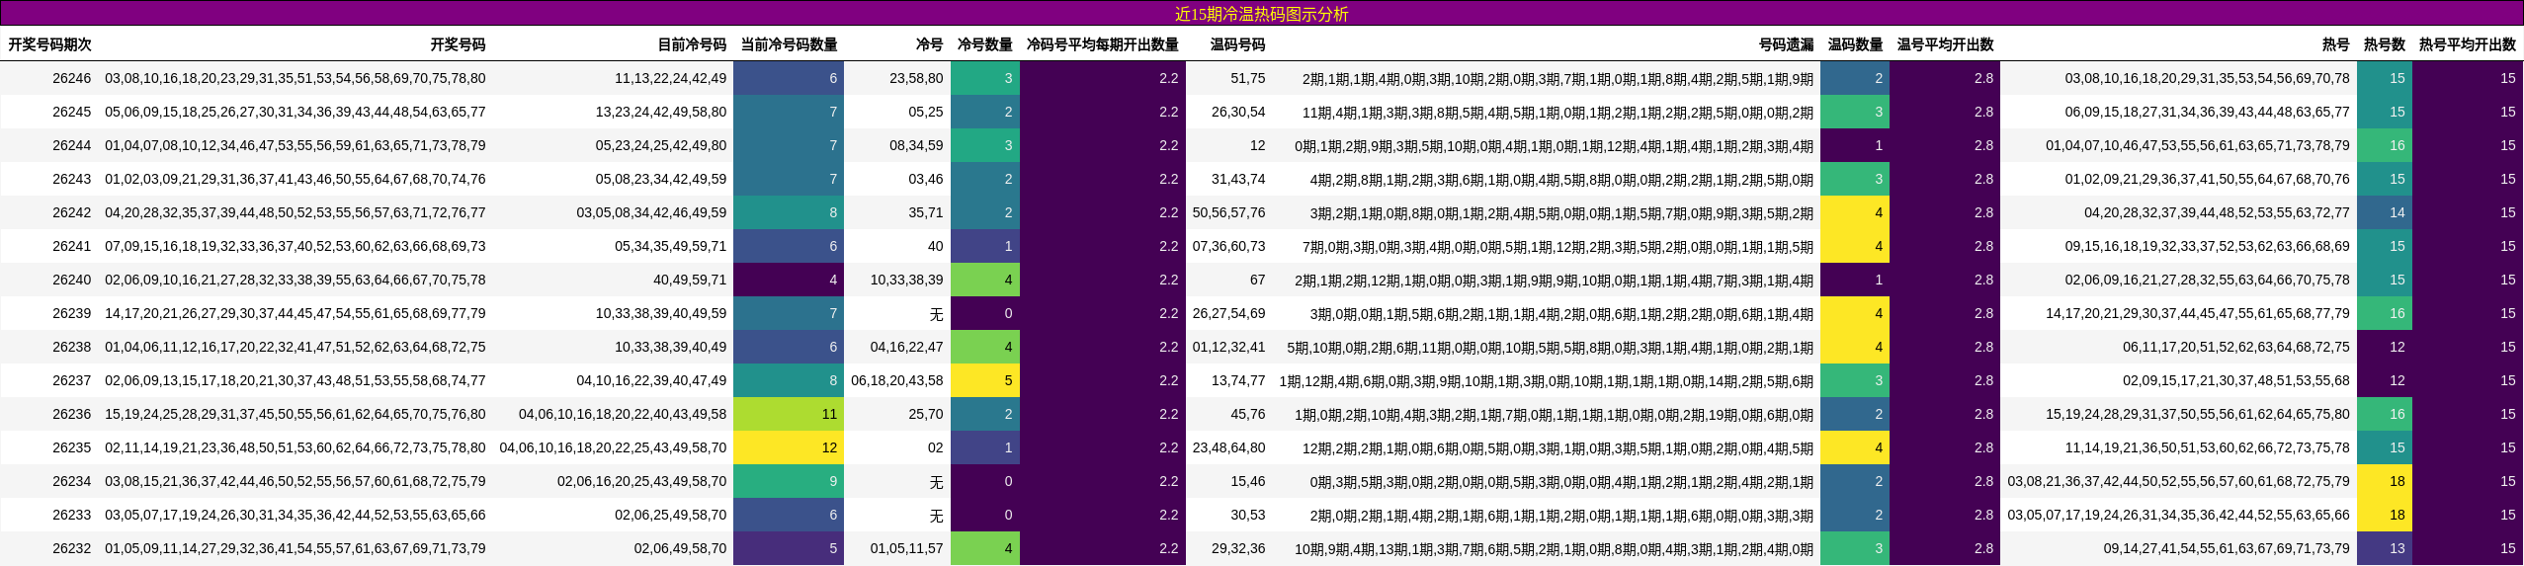Screen dimensions: 2524x566
Task: Select current cold count 4 in row 26240
Action: coord(789,280)
